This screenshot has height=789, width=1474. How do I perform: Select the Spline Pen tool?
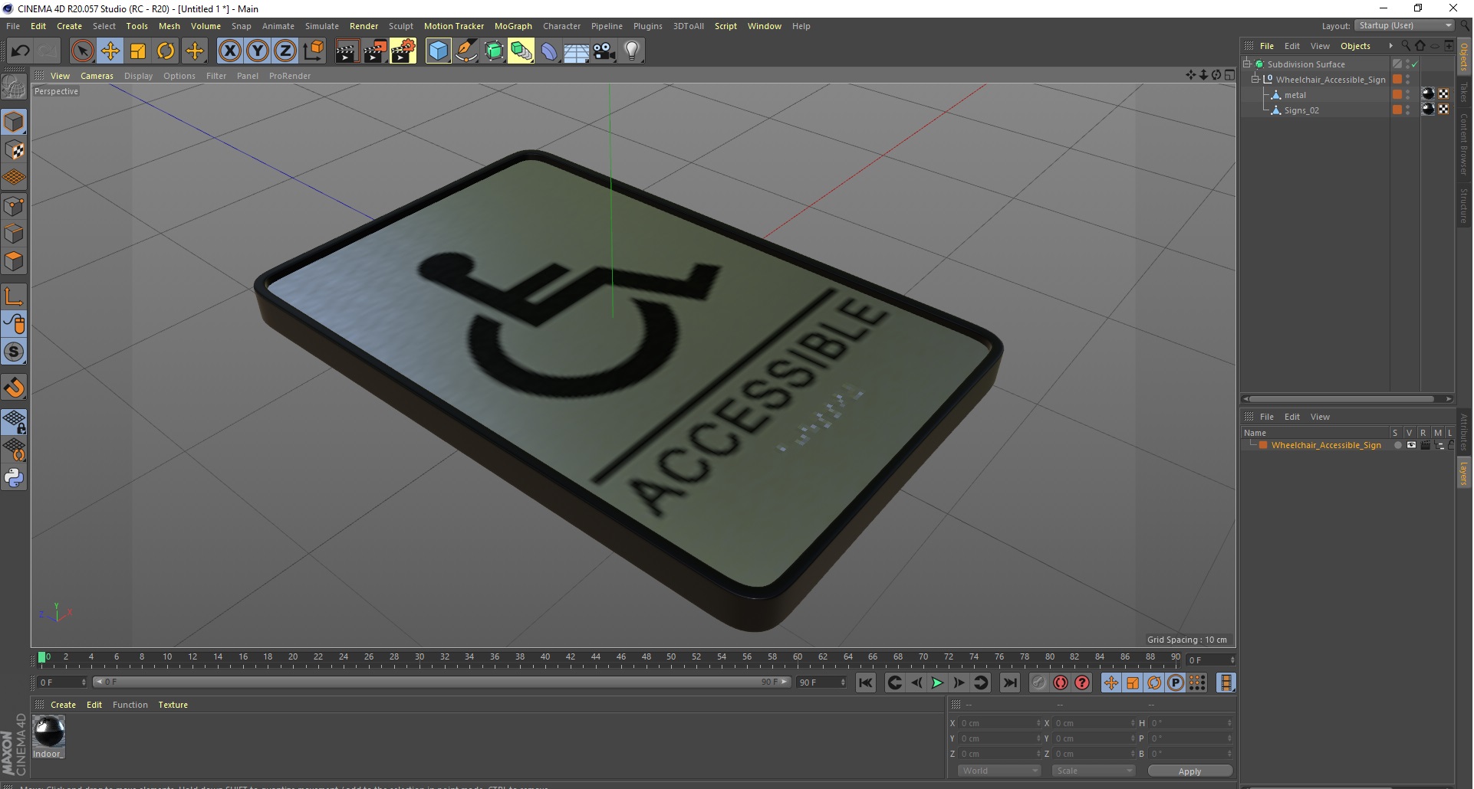click(x=466, y=51)
